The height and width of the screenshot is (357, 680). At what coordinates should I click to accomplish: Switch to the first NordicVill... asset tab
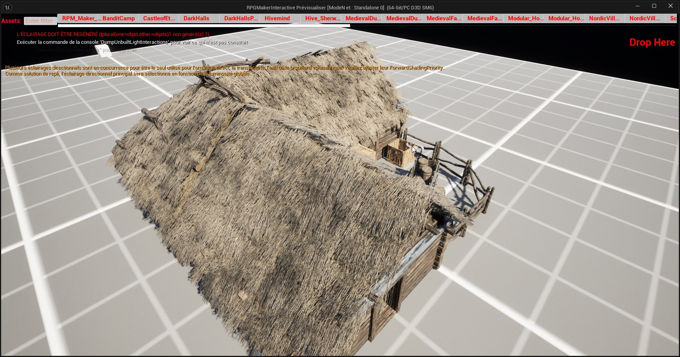point(604,18)
